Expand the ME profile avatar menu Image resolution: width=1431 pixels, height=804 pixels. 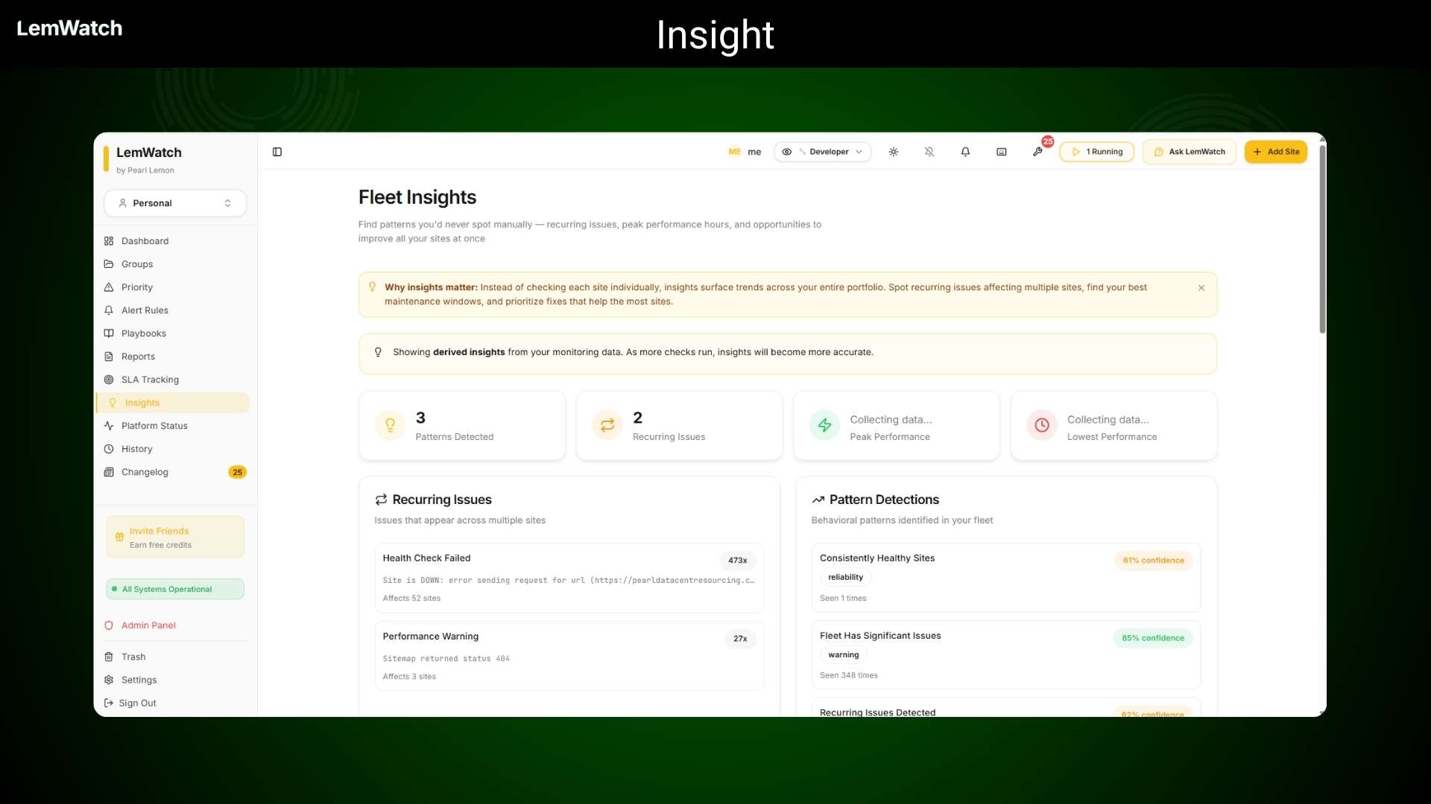coord(734,152)
